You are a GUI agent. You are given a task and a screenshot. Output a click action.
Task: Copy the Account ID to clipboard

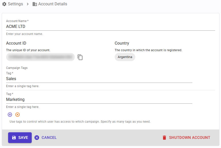[80, 57]
